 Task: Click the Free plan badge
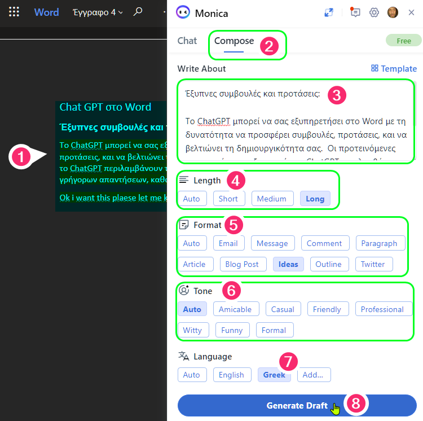coord(404,41)
